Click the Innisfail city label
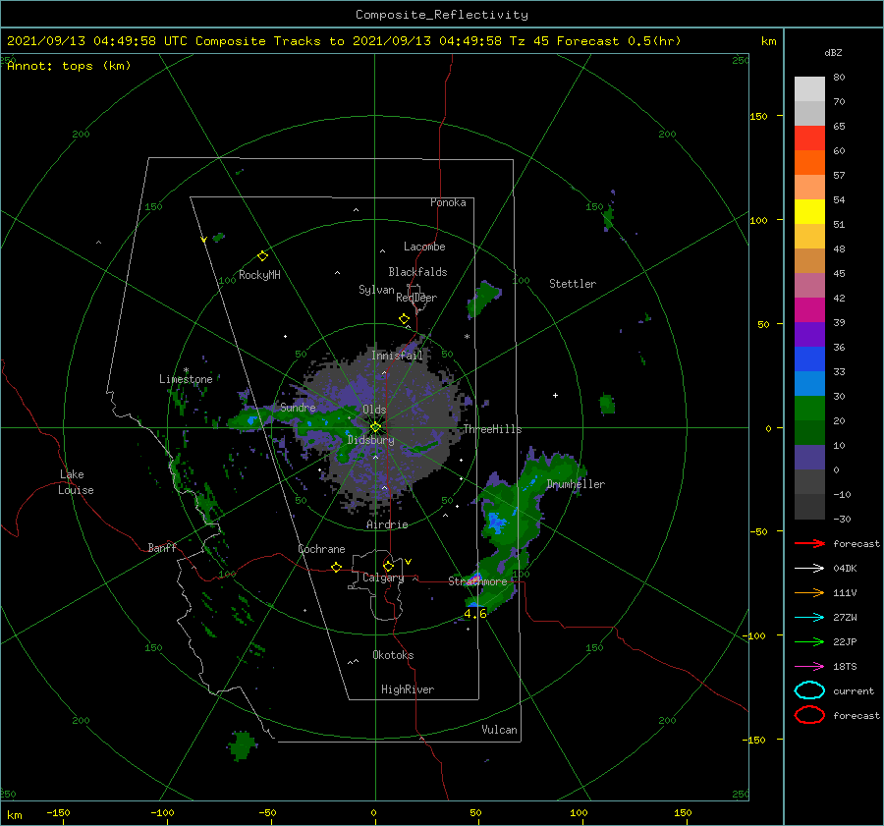884x826 pixels. tap(397, 356)
